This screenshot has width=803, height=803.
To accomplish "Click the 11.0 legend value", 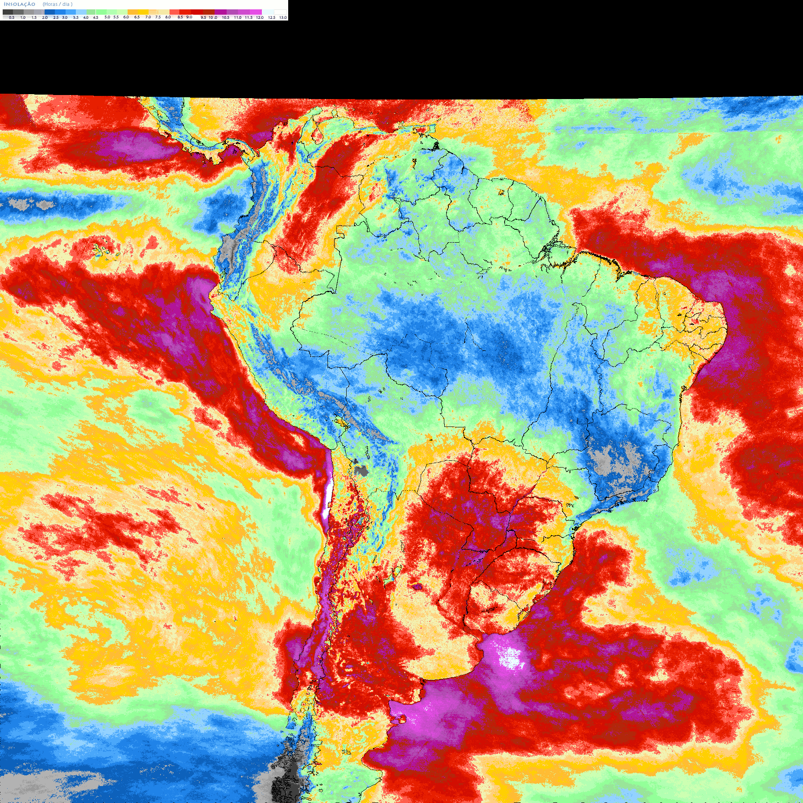I will [238, 17].
